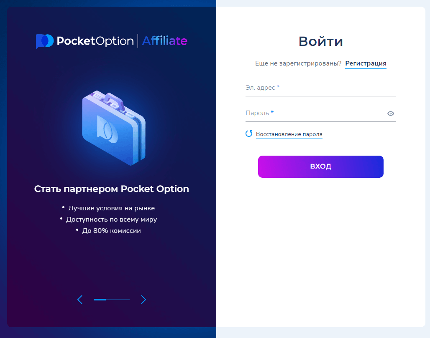The width and height of the screenshot is (430, 338).
Task: Click the circular arrow password recovery icon
Action: coord(249,134)
